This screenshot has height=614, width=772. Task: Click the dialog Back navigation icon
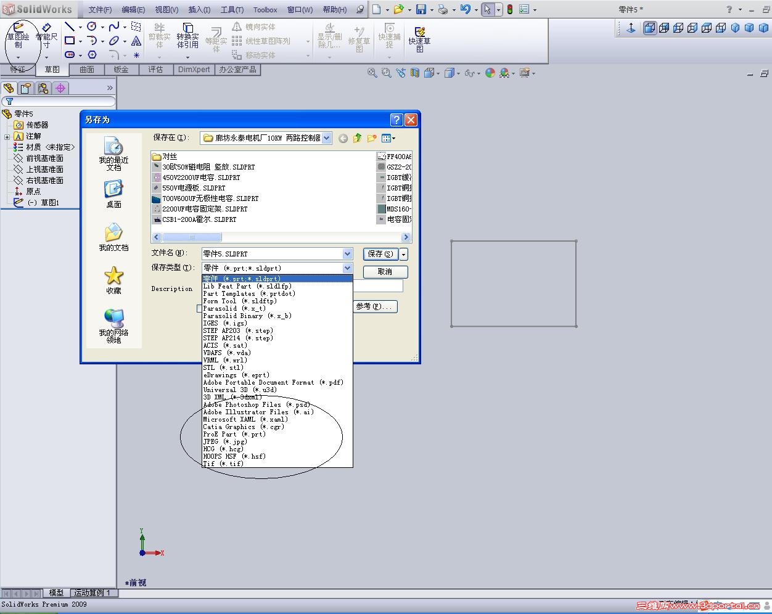[343, 138]
